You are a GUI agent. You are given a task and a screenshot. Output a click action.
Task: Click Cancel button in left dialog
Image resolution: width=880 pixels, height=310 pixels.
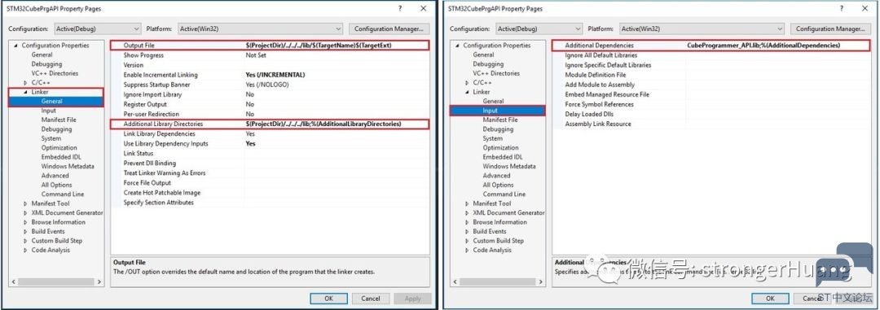371,299
